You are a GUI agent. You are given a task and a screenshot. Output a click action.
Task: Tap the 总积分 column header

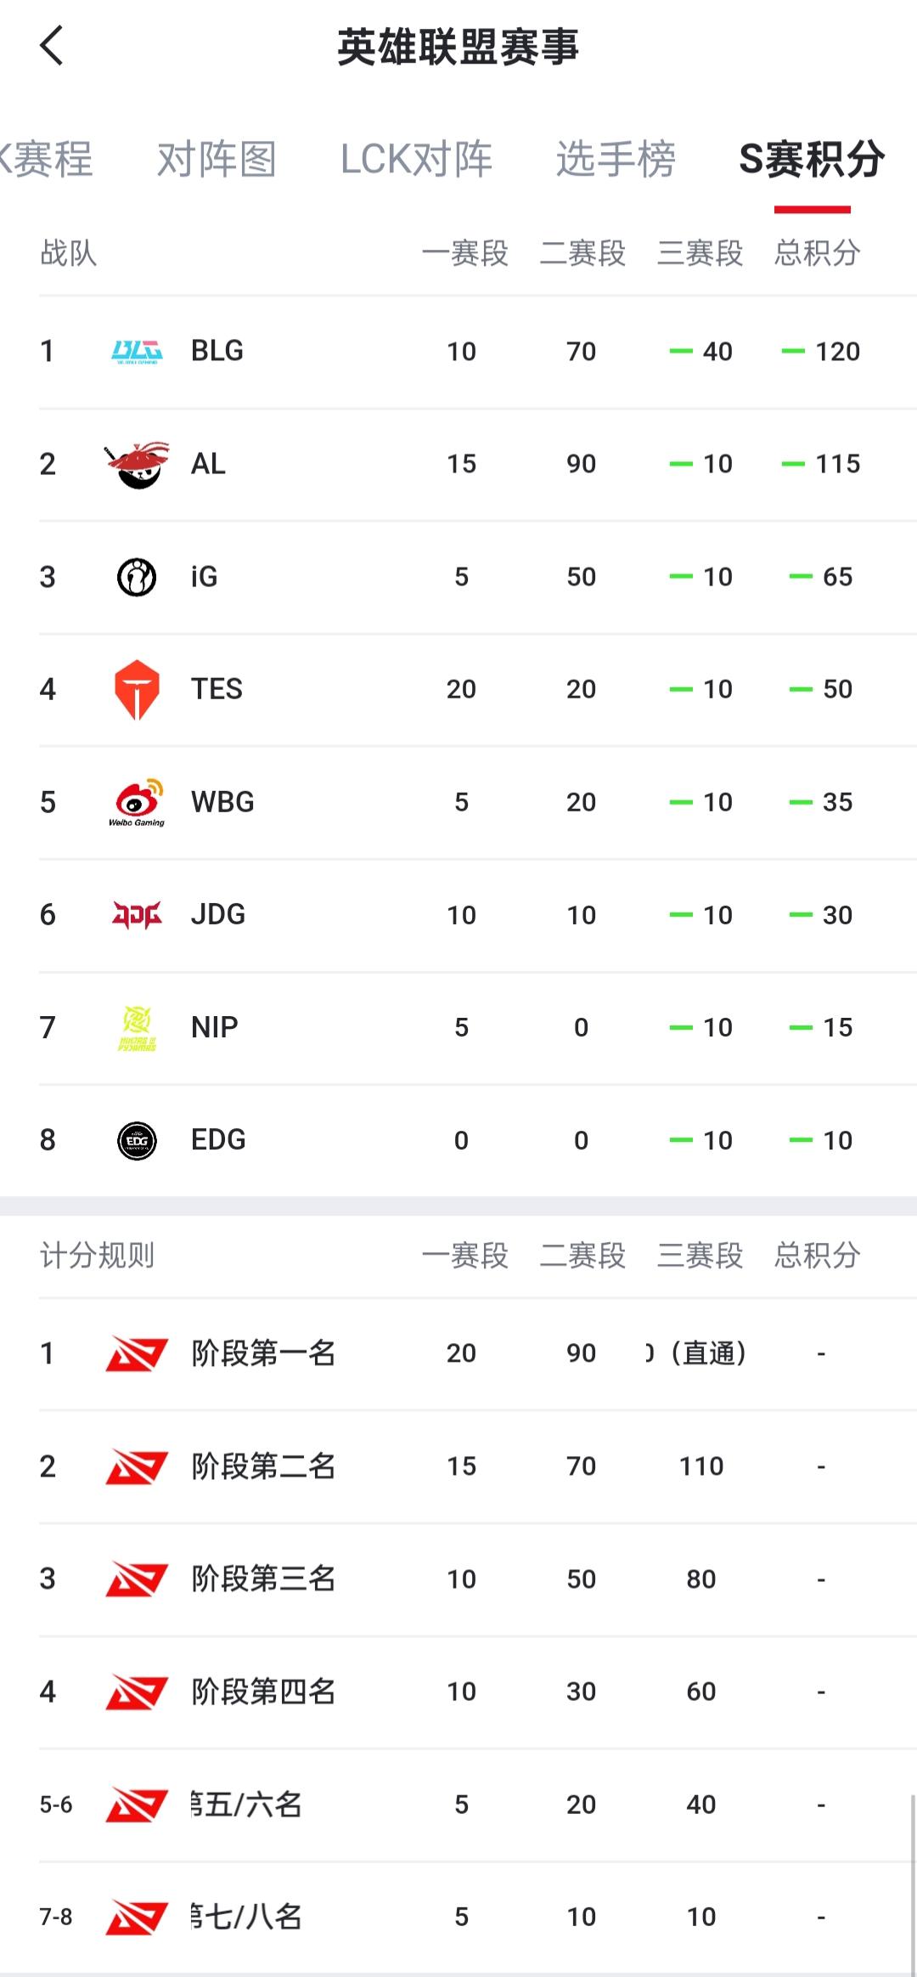tap(817, 252)
